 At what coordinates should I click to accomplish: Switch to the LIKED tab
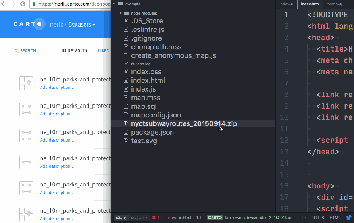tap(104, 51)
